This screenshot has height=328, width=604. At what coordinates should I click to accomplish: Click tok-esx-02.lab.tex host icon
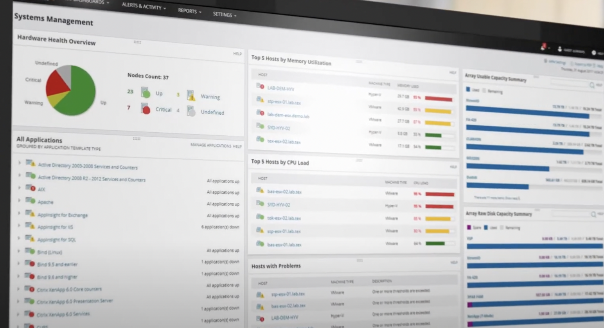[x=260, y=217]
